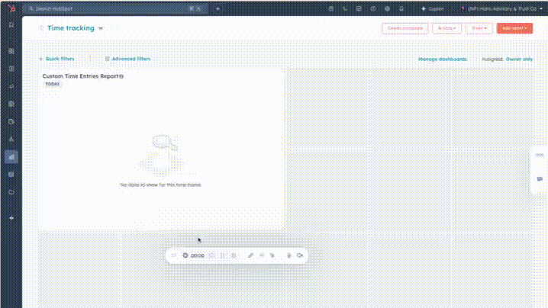Expand the Add report dropdown button
The height and width of the screenshot is (308, 548).
(514, 28)
